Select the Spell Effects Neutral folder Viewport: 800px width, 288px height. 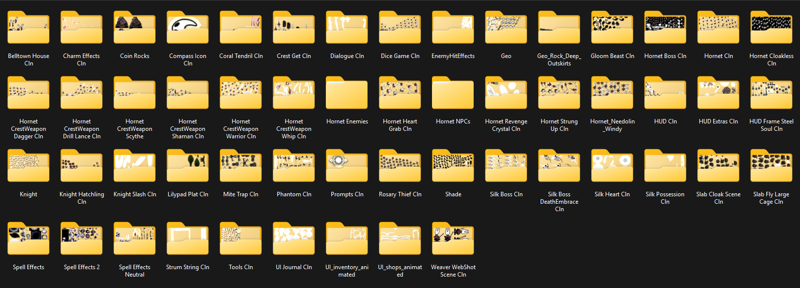pyautogui.click(x=134, y=238)
